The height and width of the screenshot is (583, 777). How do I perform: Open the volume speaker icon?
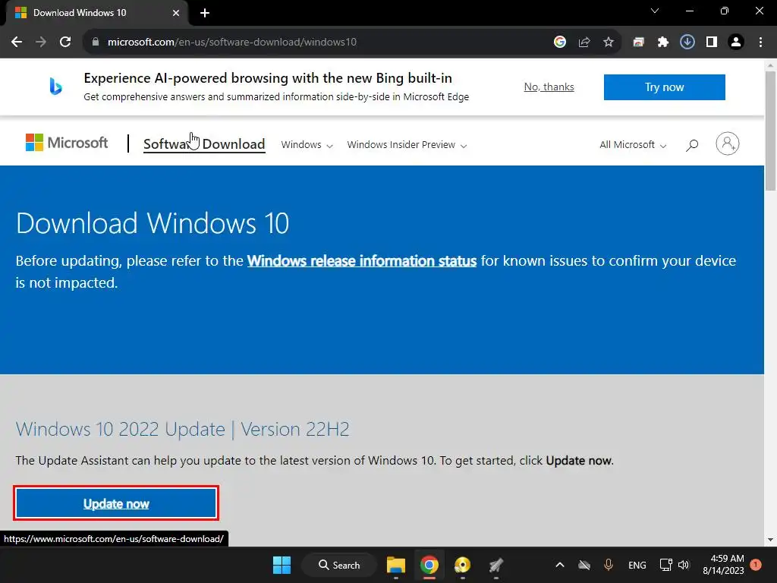pyautogui.click(x=684, y=565)
